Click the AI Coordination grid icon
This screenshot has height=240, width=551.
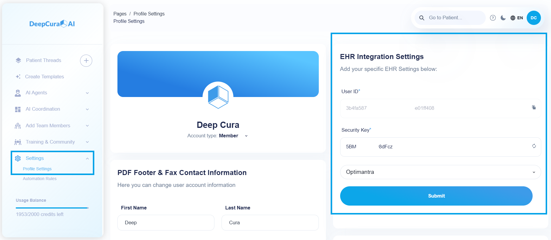click(18, 109)
